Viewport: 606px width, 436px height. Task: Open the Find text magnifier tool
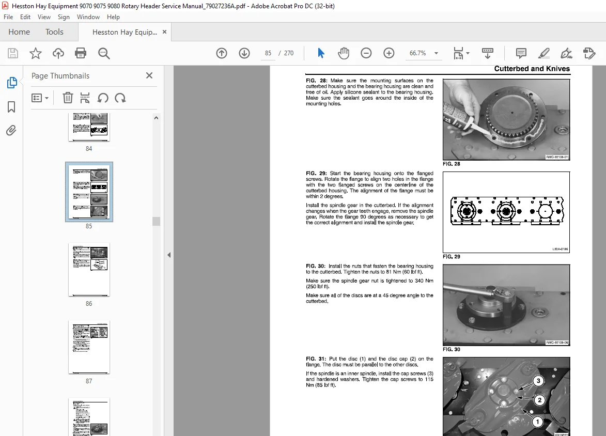[103, 53]
